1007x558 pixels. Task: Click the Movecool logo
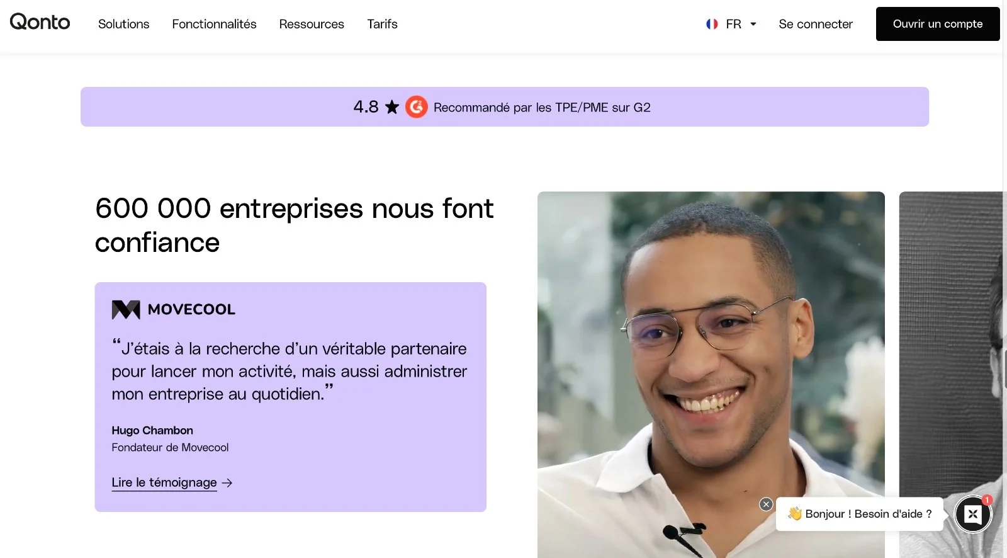tap(173, 309)
